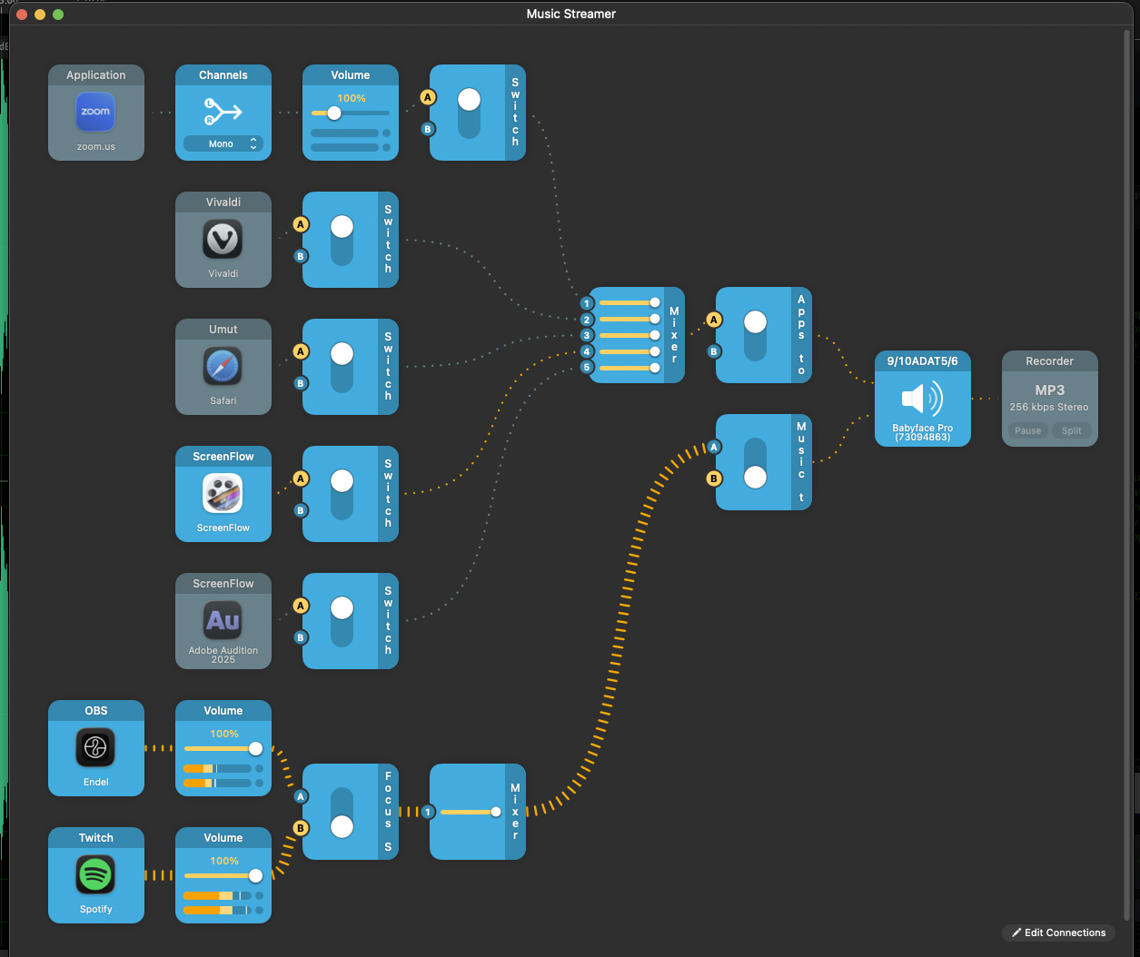1140x957 pixels.
Task: Click channel 2 slider in the five-channel Mixer
Action: click(x=629, y=319)
